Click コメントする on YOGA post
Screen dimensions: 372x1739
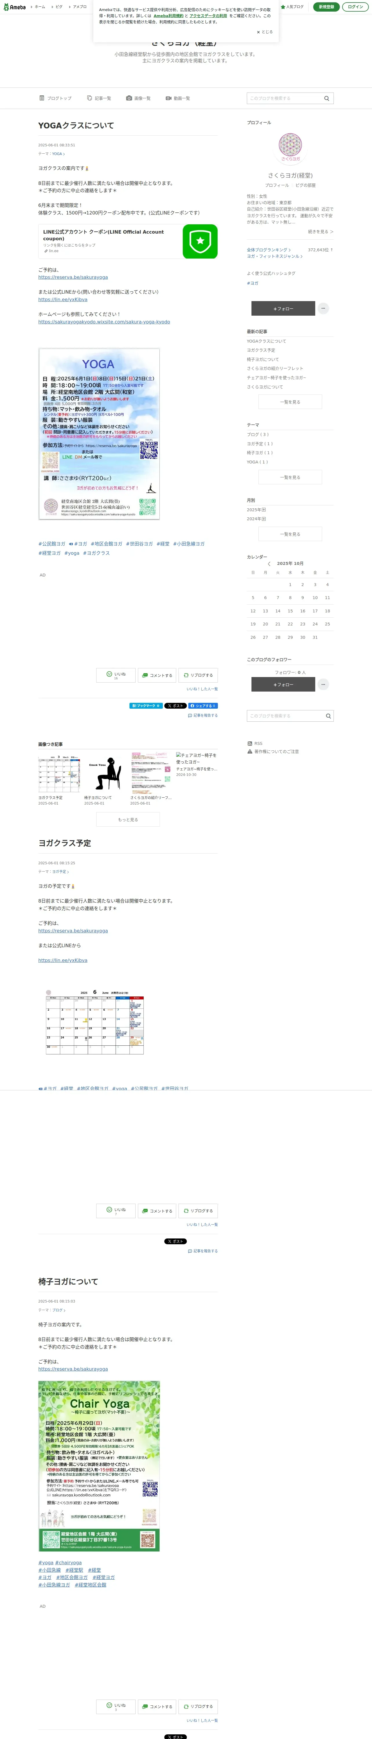click(157, 675)
